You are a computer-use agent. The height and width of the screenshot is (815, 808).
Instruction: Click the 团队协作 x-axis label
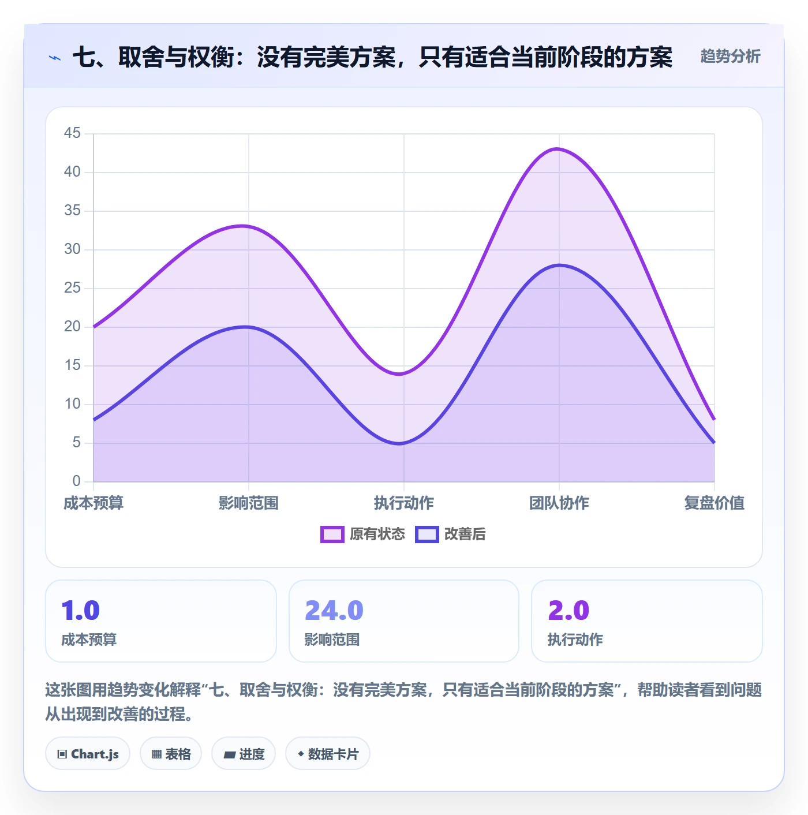tap(559, 503)
